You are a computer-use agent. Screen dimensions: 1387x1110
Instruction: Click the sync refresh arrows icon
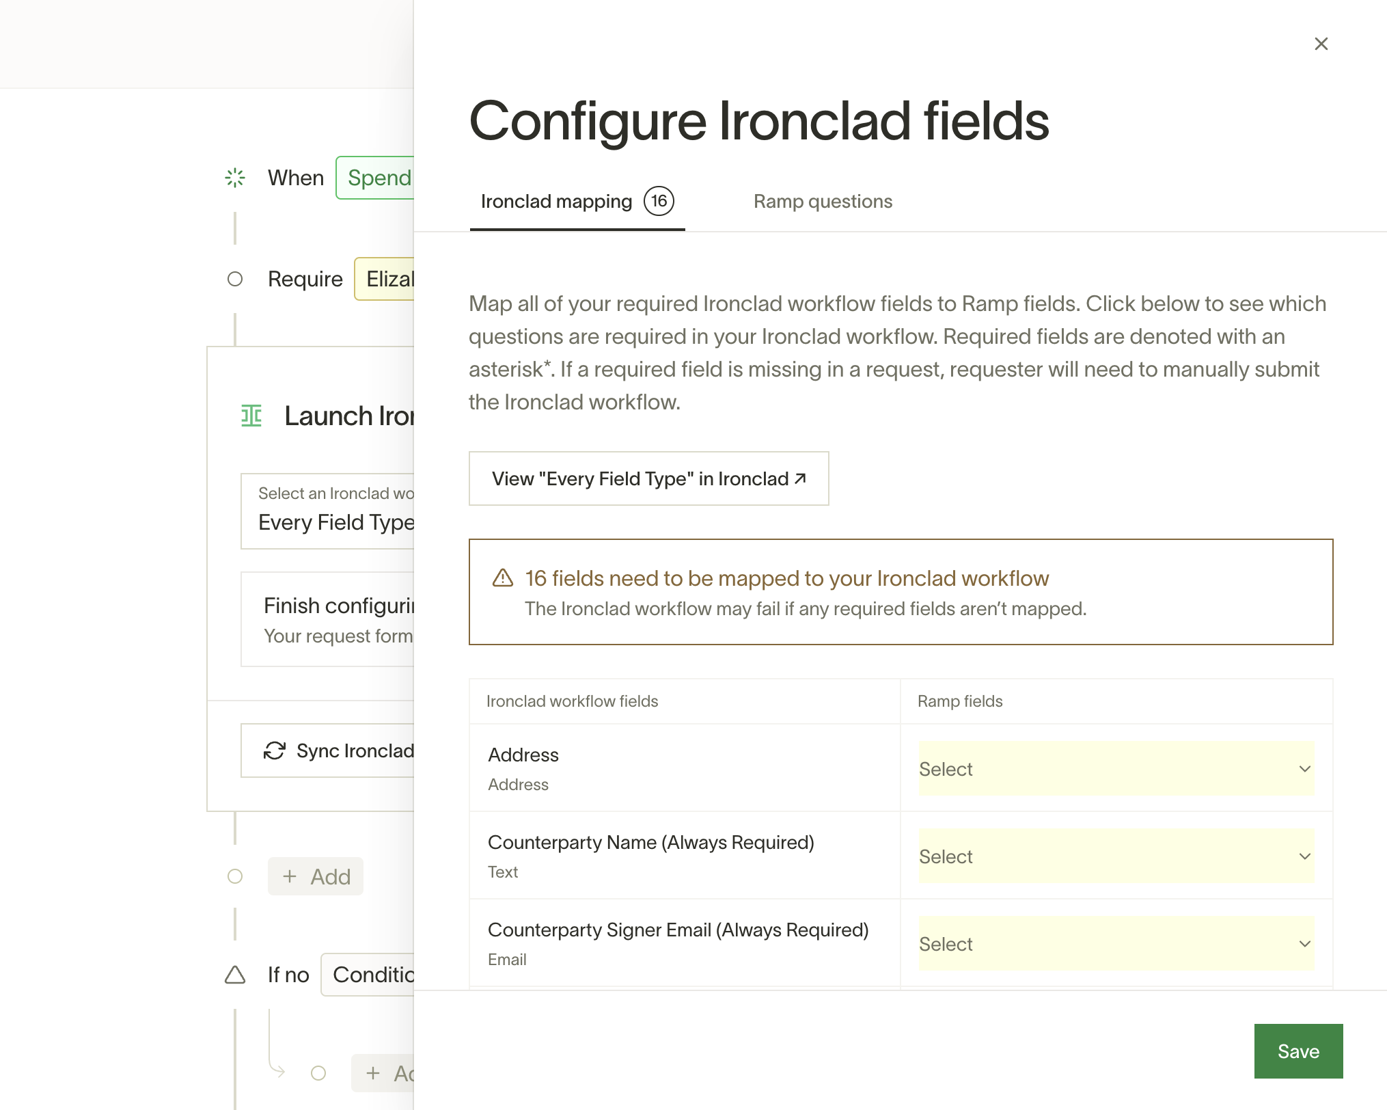[275, 750]
